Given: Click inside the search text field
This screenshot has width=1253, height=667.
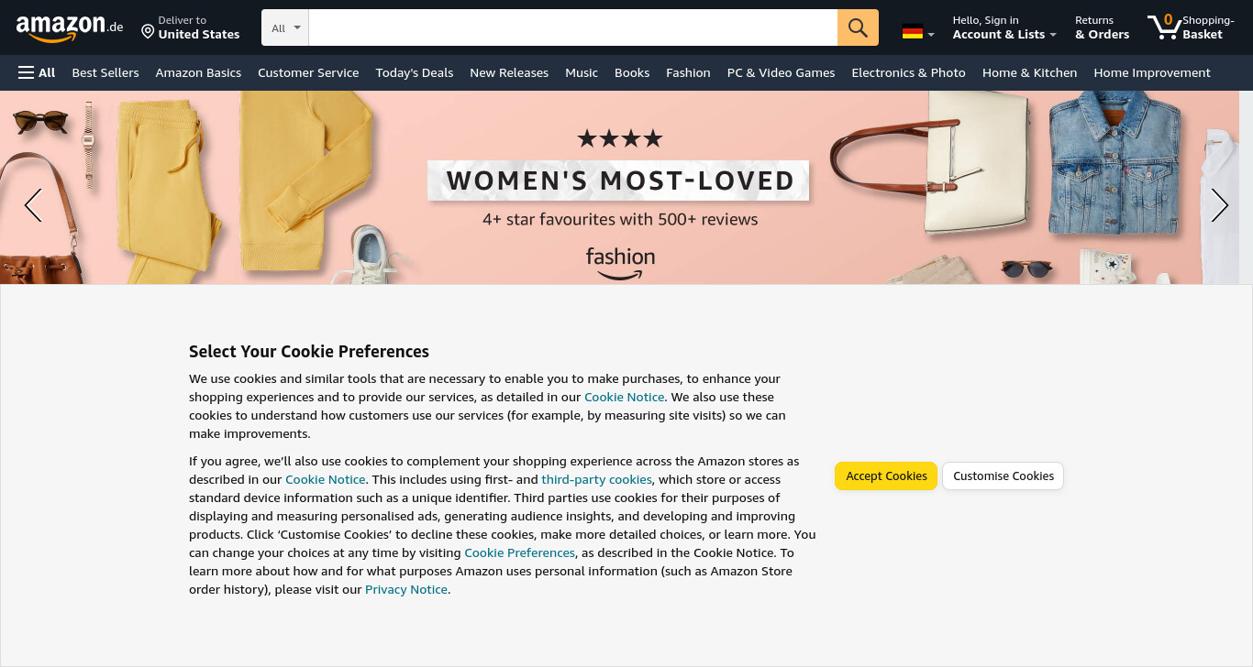Looking at the screenshot, I should (x=573, y=27).
